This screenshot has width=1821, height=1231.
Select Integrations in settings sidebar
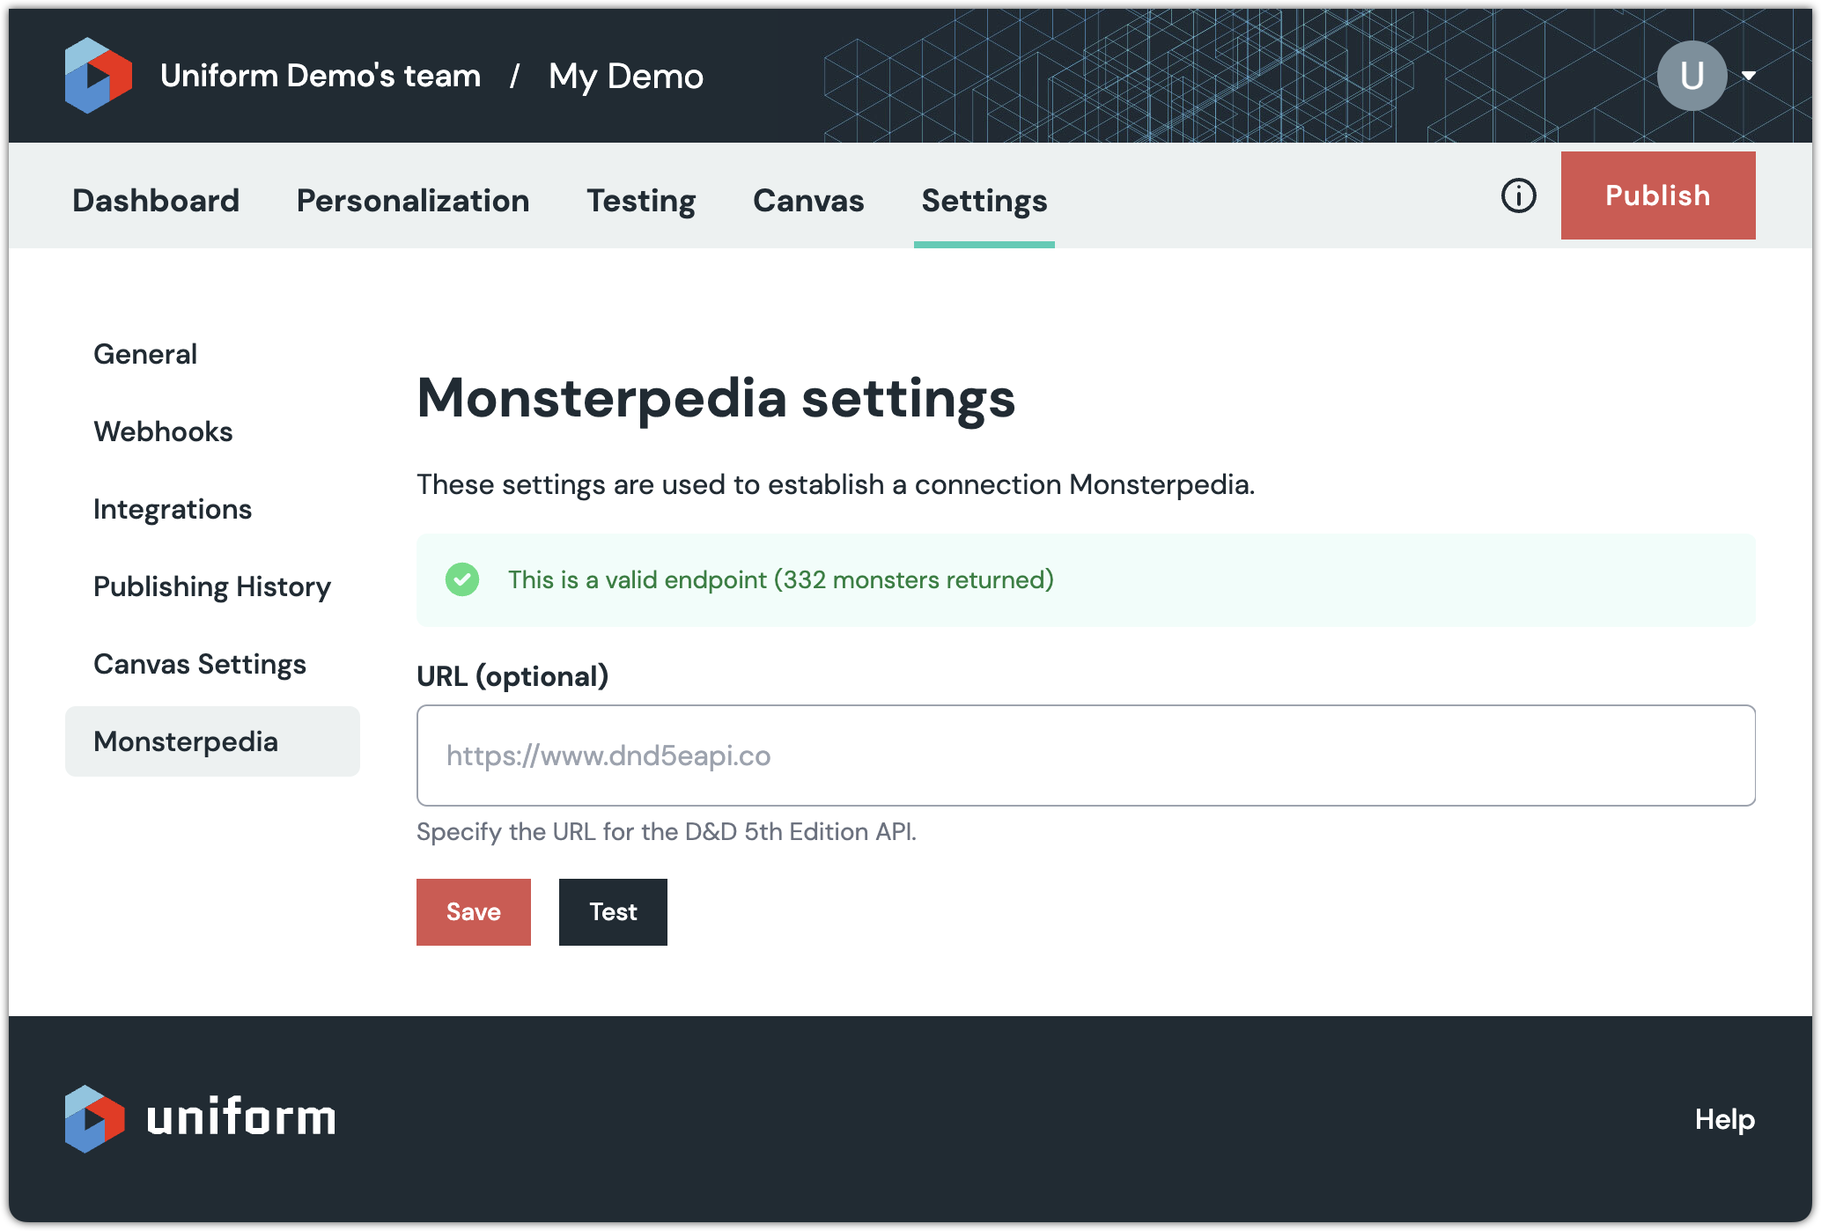coord(173,509)
